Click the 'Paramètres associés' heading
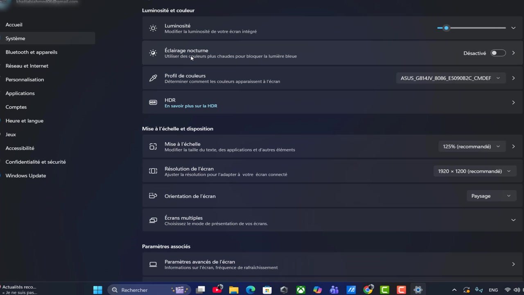Viewport: 524px width, 295px height. [166, 246]
